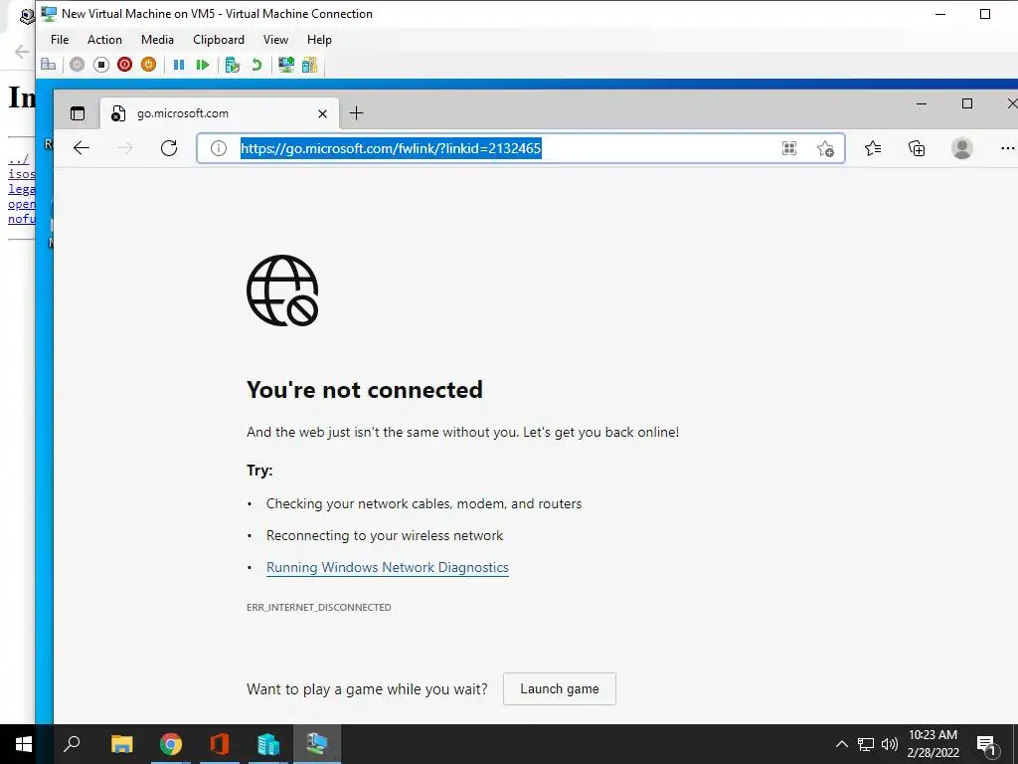The height and width of the screenshot is (764, 1018).
Task: Maximize the Edge browser window
Action: coord(967,103)
